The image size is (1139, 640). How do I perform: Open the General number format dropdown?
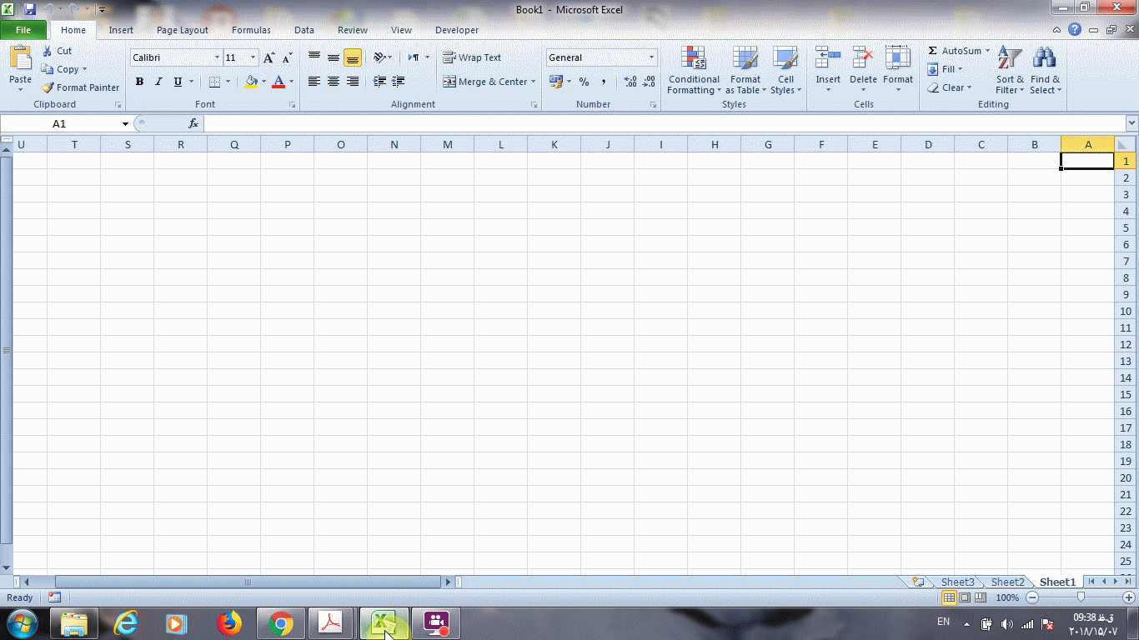652,57
